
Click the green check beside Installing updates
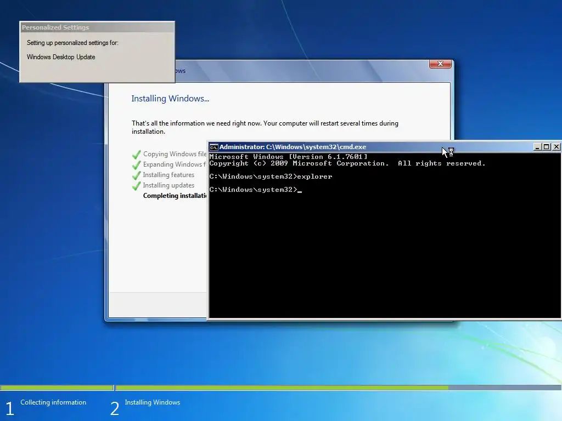[x=136, y=186]
